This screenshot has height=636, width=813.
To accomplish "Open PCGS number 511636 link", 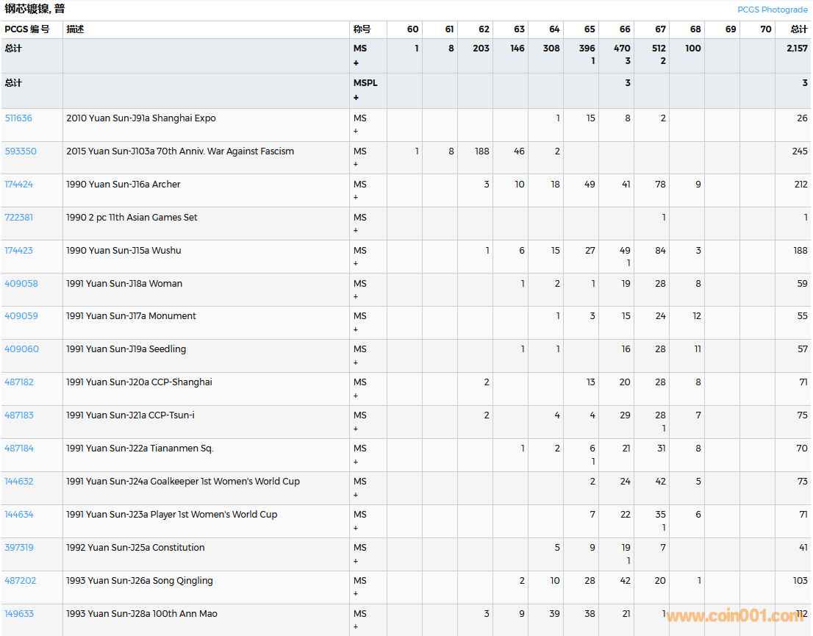I will click(18, 118).
